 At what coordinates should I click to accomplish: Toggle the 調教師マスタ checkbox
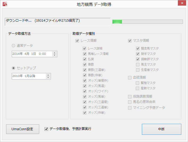tap(138, 59)
